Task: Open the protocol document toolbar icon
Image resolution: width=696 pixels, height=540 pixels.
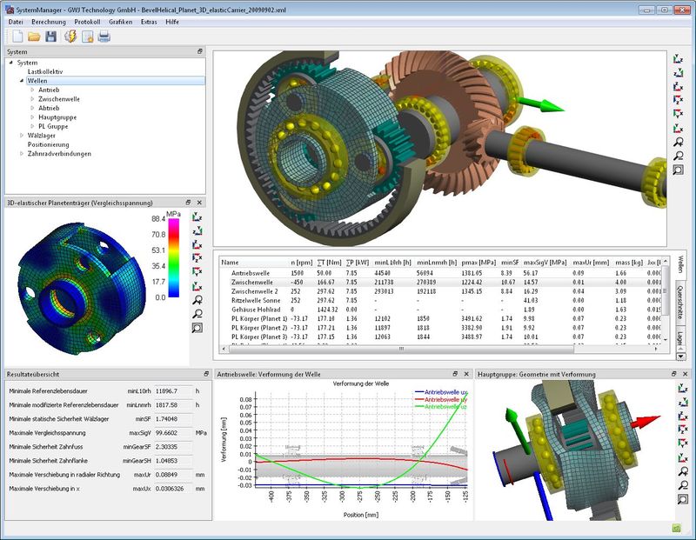Action: [89, 36]
